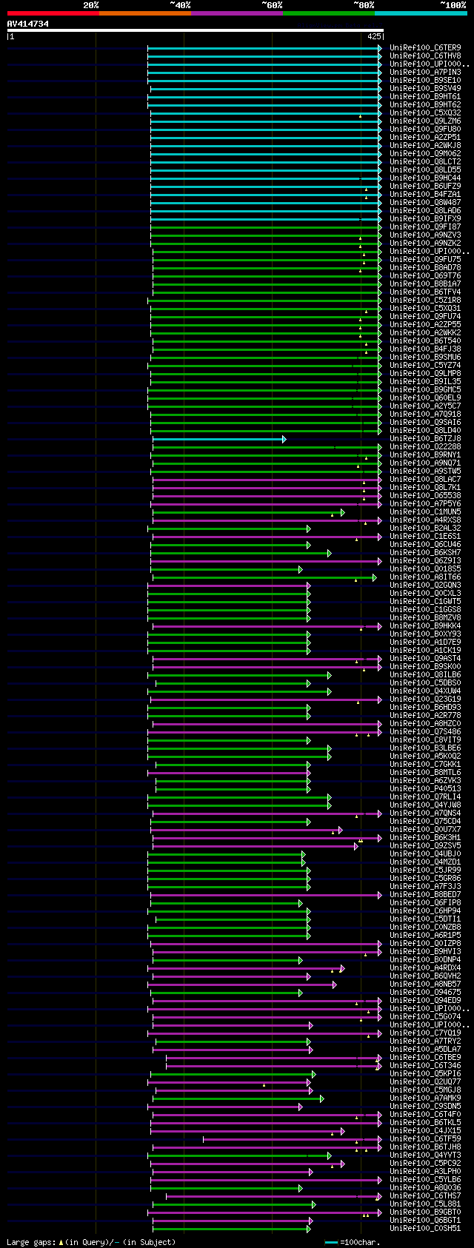Click the red 20% identity legend segment
This screenshot has width=474, height=1248.
53,13
